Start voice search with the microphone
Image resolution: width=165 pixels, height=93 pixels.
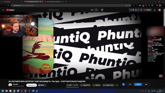[102, 10]
